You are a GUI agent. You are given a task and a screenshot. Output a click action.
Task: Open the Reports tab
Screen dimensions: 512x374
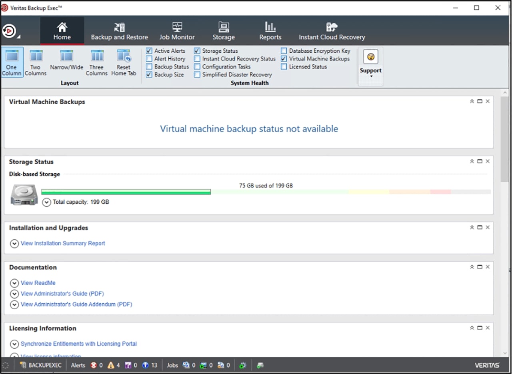tap(270, 31)
